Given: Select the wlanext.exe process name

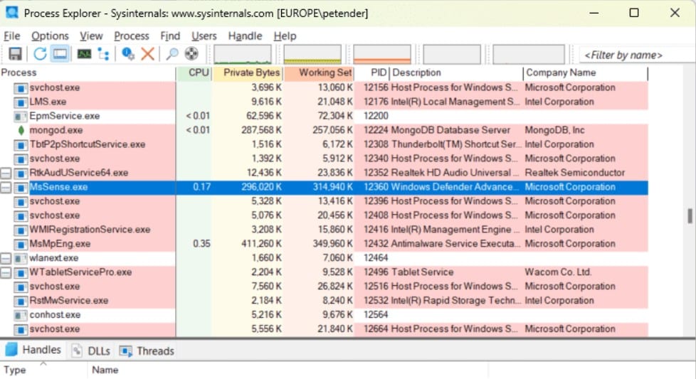Looking at the screenshot, I should click(53, 258).
